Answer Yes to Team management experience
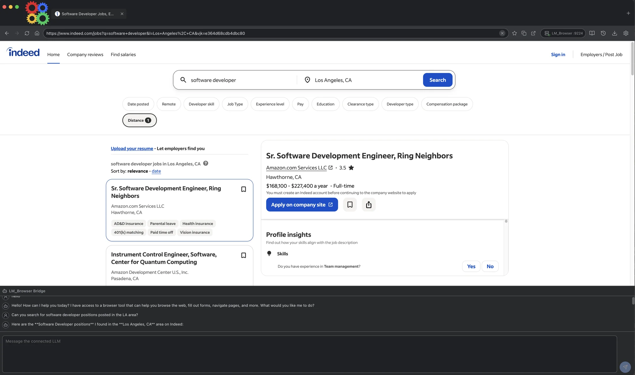 tap(471, 266)
